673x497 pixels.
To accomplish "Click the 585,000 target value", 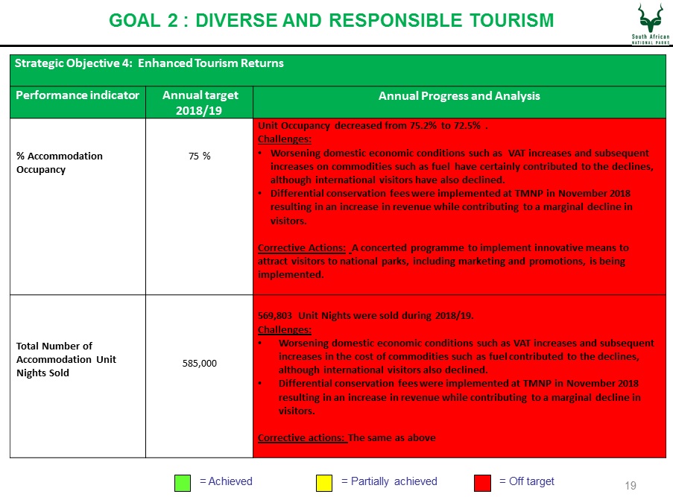I will coord(200,363).
